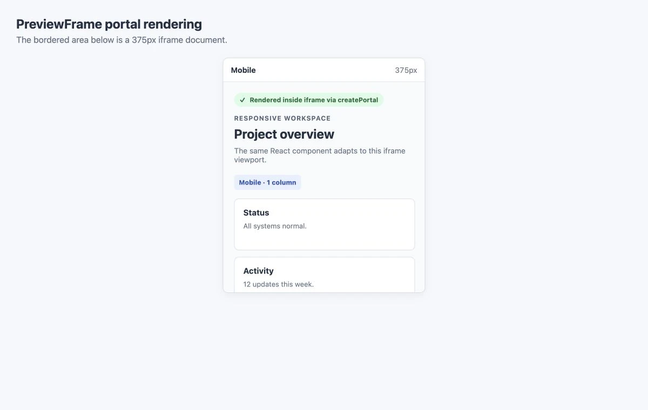Click the 'bordered area below' description line
This screenshot has width=648, height=410.
[122, 40]
